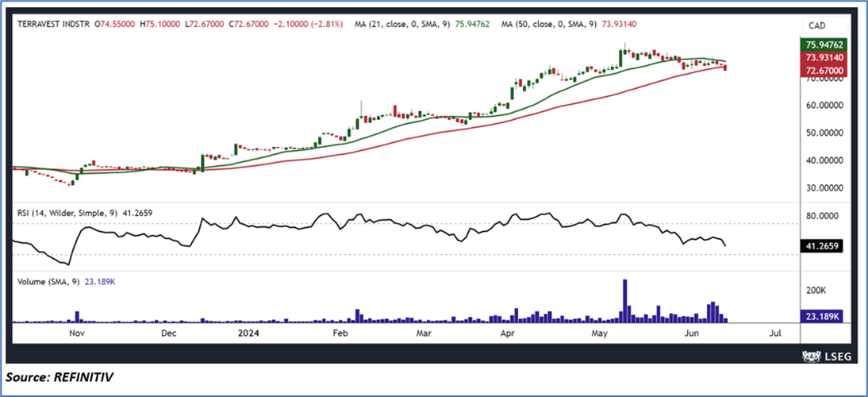Click the 50.00000 price axis label
Screen dimensions: 868x397
[x=824, y=133]
